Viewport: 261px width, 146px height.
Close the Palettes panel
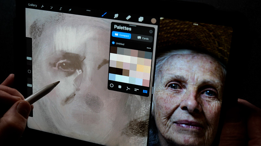[151, 31]
